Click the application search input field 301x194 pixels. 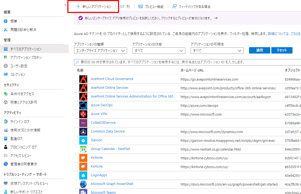pos(159,62)
